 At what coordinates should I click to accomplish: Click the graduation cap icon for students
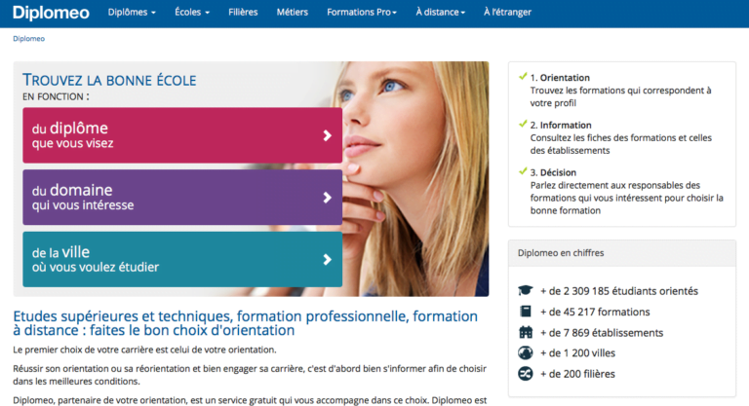525,290
